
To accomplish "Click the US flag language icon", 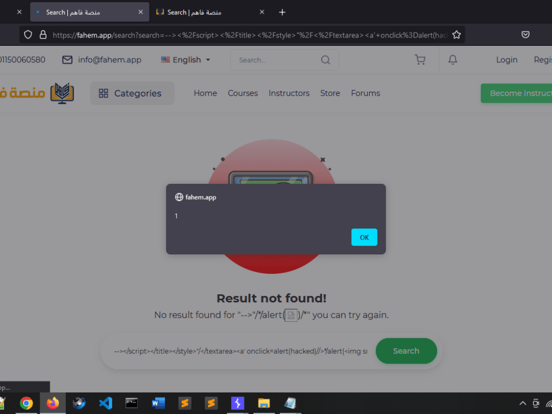I will click(166, 60).
